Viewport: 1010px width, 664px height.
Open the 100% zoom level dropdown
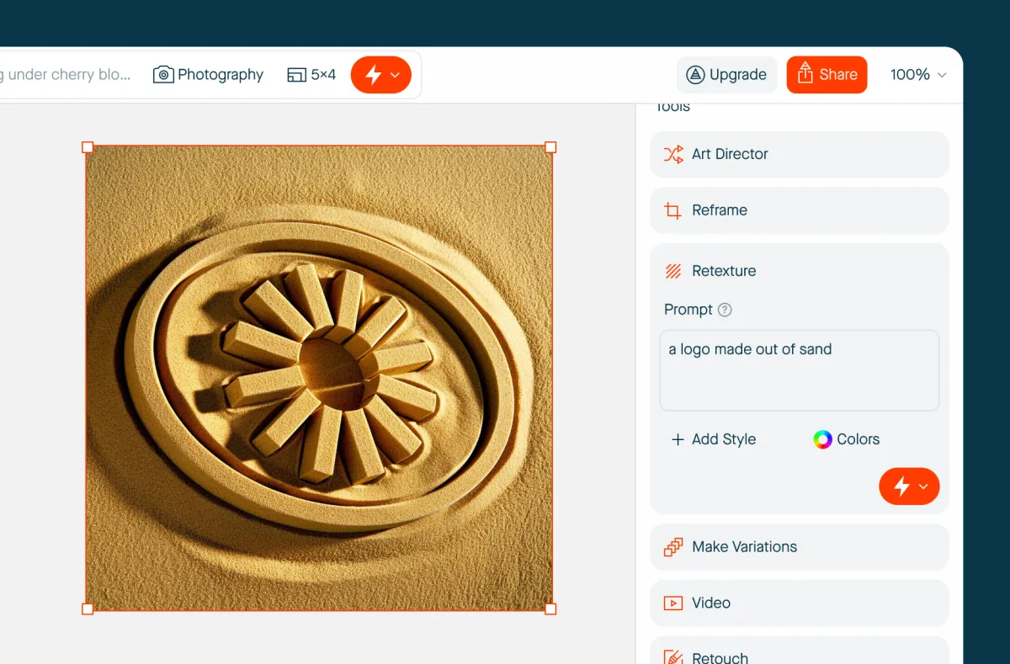pyautogui.click(x=918, y=75)
